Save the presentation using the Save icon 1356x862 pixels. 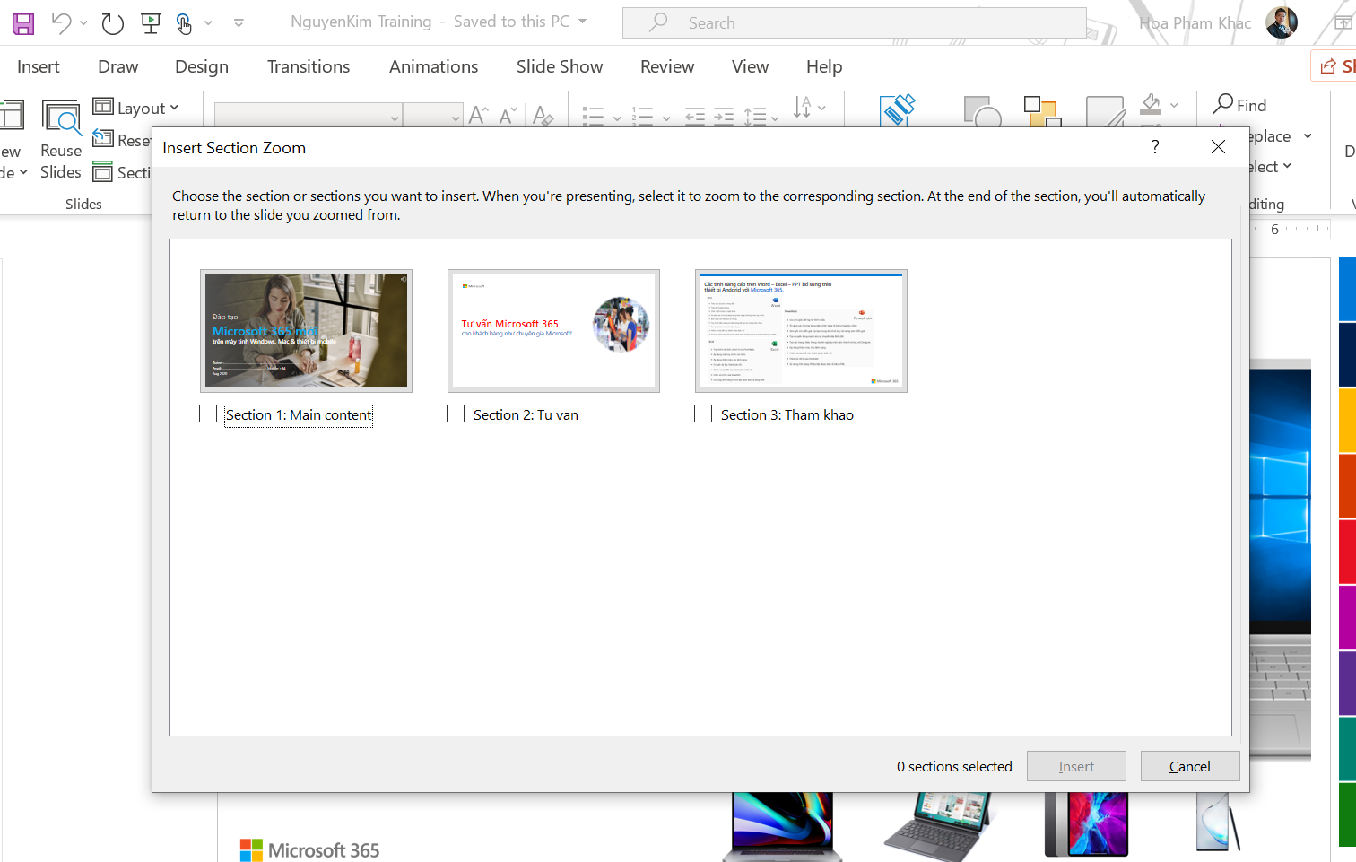(x=22, y=22)
